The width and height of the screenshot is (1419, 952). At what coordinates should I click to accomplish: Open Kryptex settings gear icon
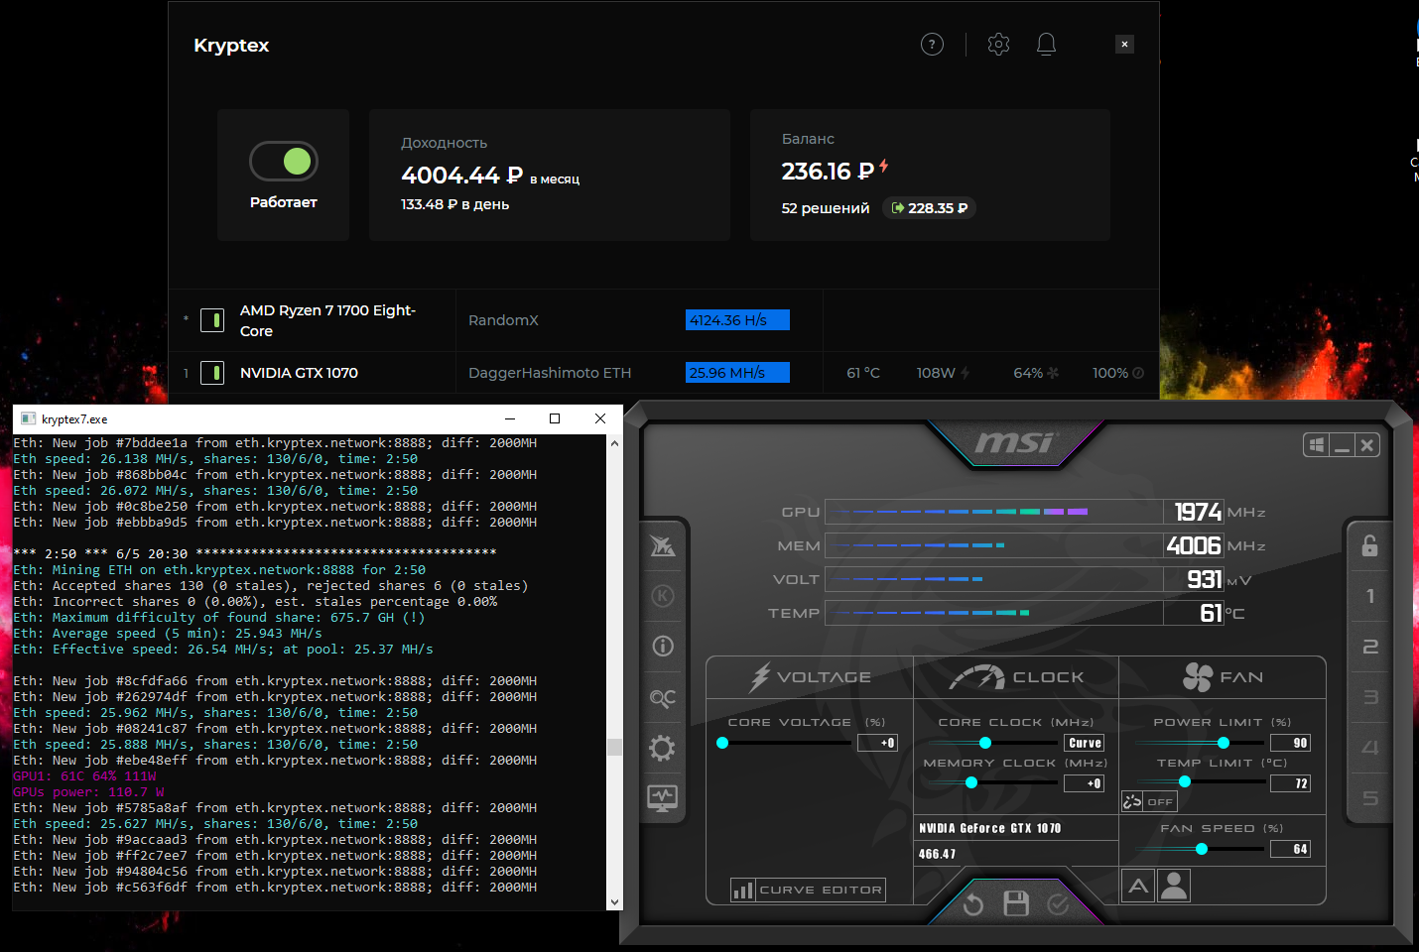click(998, 44)
